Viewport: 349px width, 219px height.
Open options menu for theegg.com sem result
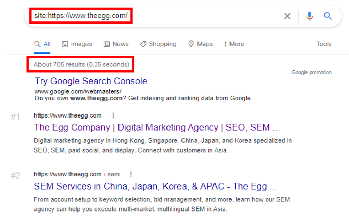(x=131, y=174)
